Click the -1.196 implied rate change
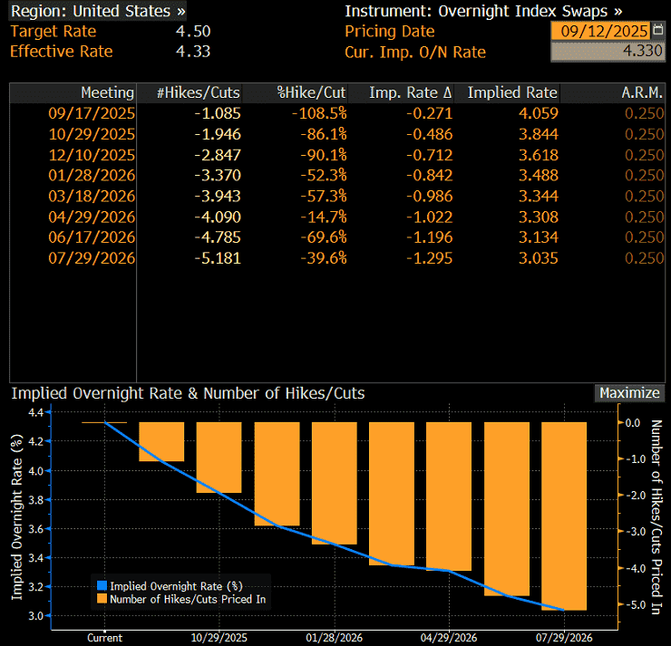The width and height of the screenshot is (671, 646). pos(429,237)
